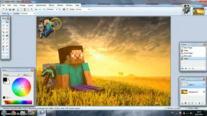Open the Edit menu
This screenshot has height=116, width=207.
pos(9,5)
